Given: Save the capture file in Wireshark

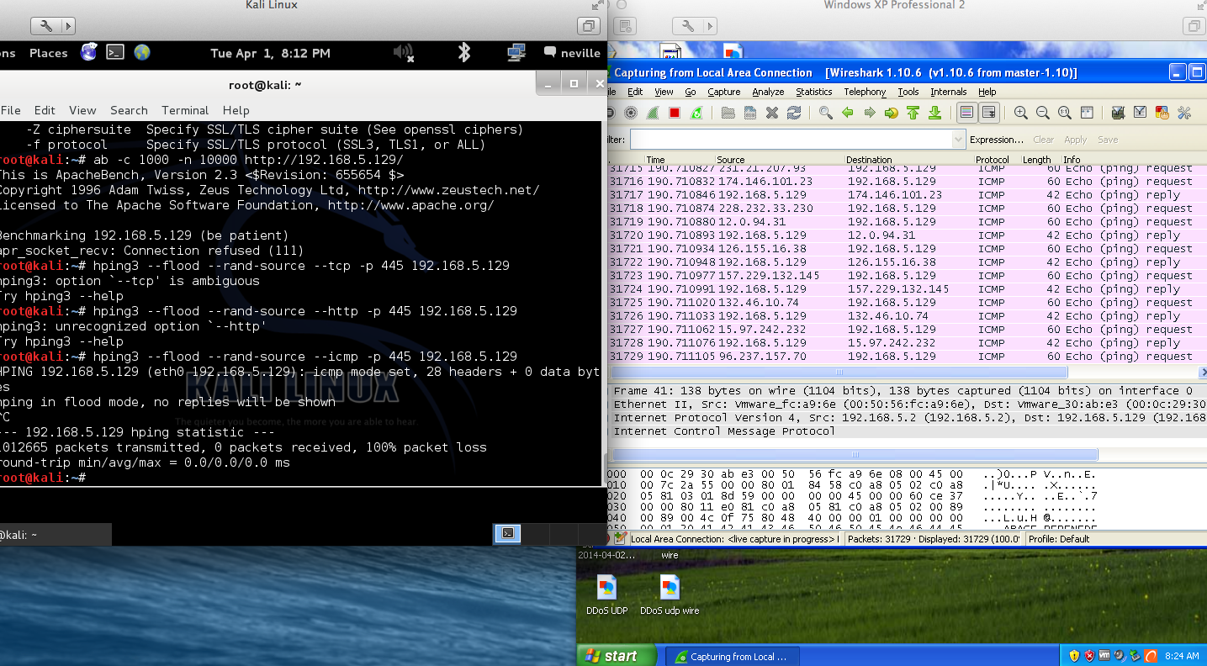Looking at the screenshot, I should click(x=750, y=113).
